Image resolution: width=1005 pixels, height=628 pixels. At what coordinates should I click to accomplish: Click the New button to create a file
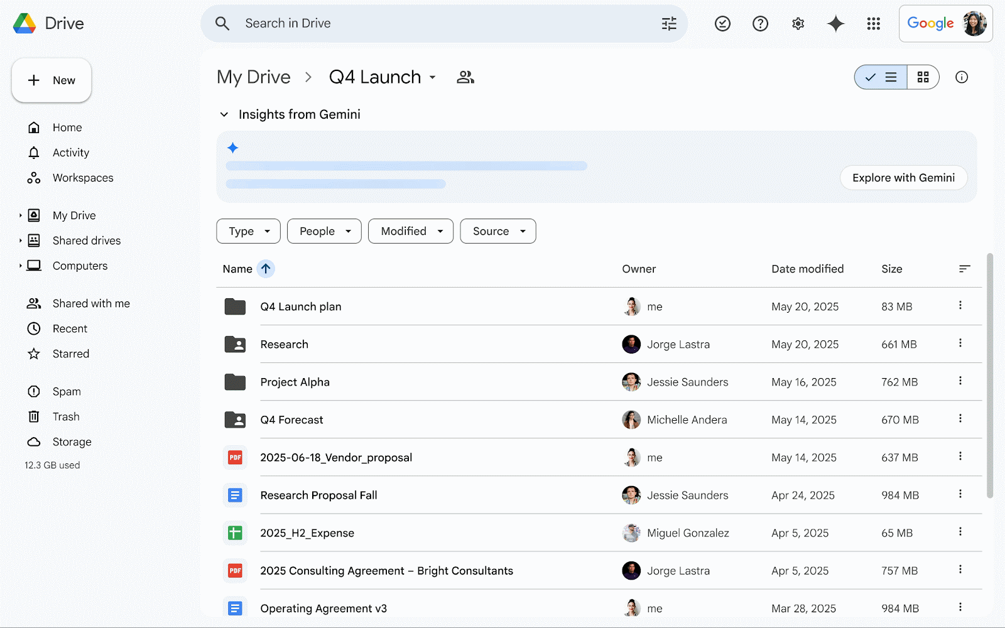point(51,80)
